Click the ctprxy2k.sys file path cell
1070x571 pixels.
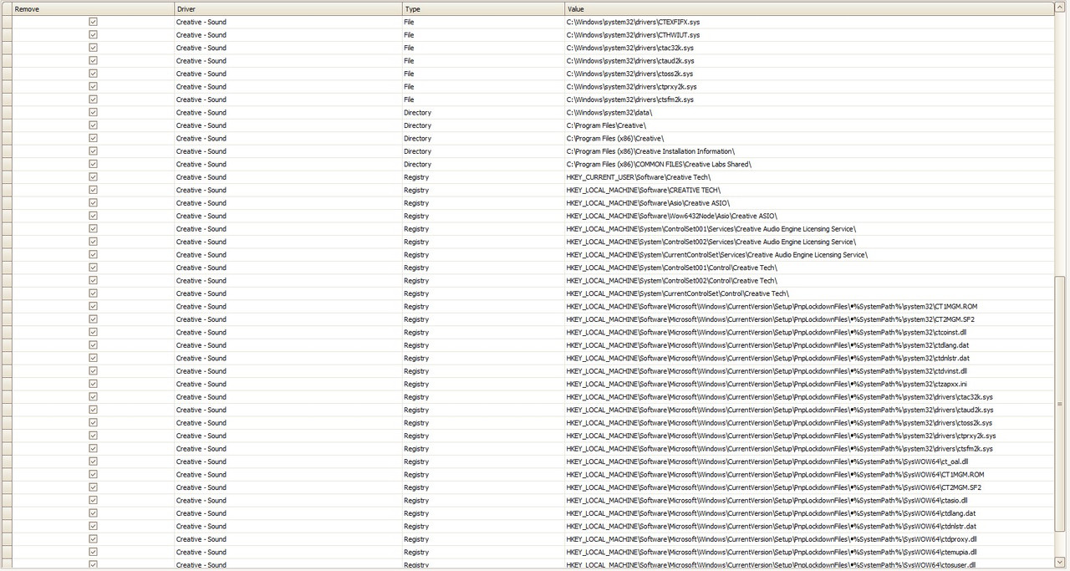pyautogui.click(x=809, y=87)
